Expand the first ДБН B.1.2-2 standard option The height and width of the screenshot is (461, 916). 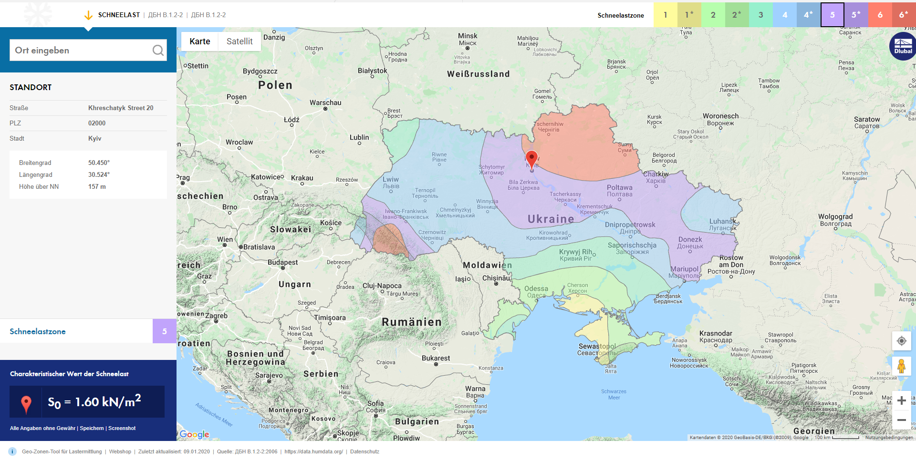[x=165, y=15]
